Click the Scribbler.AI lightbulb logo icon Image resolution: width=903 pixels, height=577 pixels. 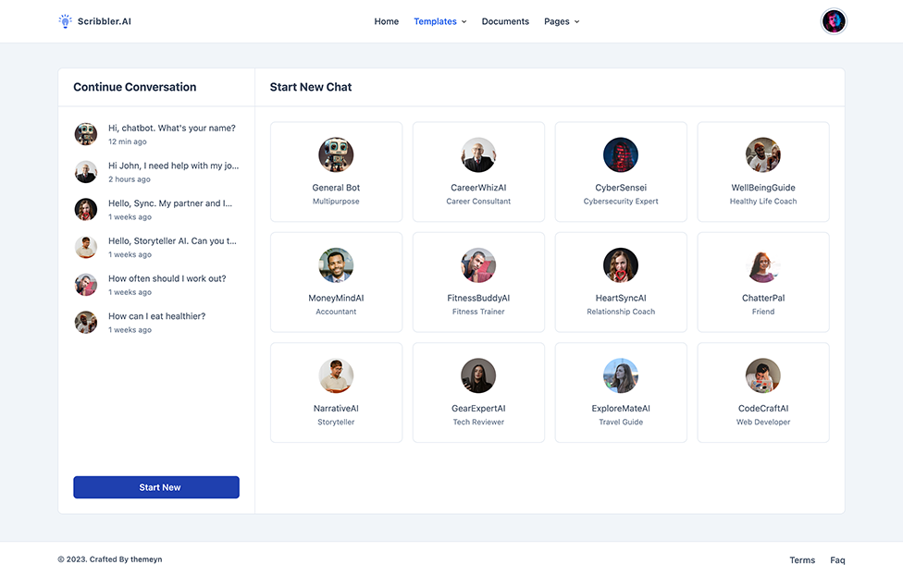pyautogui.click(x=65, y=21)
